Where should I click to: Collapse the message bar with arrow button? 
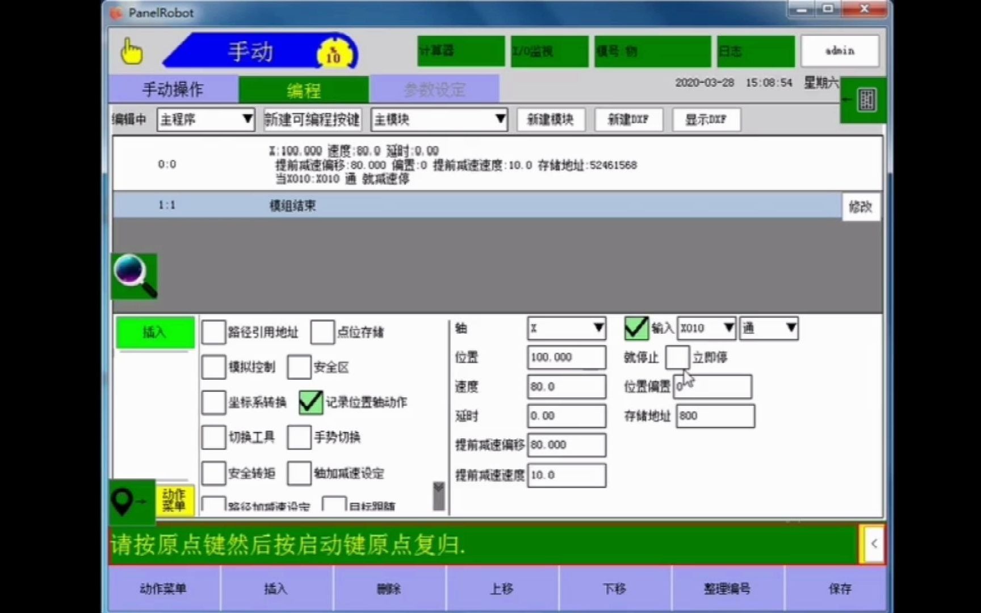click(873, 544)
